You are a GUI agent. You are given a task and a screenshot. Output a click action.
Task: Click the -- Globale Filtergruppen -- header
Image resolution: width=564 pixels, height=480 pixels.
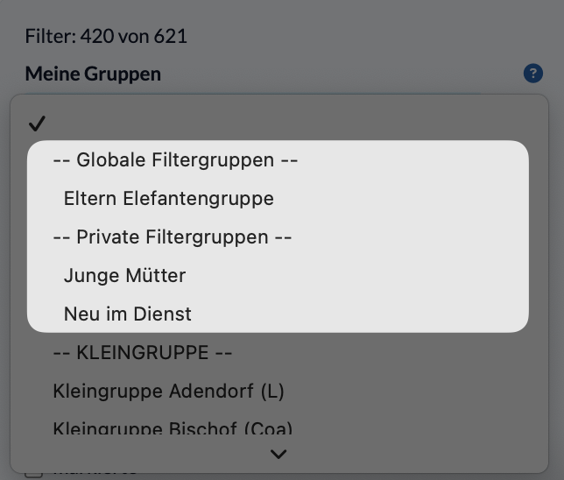(175, 159)
